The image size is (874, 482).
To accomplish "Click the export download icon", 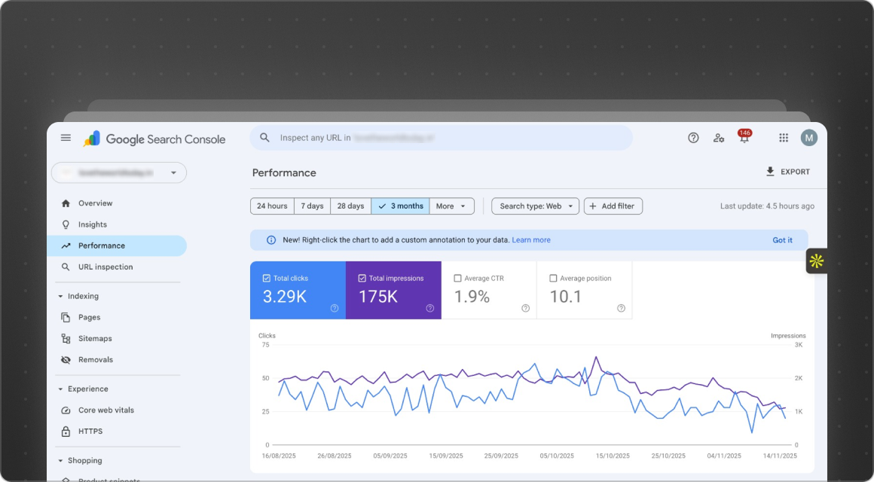I will pos(770,172).
